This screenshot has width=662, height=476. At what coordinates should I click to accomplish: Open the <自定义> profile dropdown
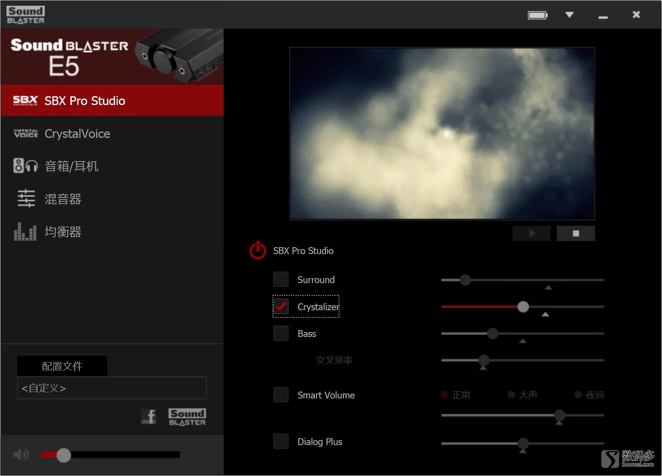coord(112,388)
